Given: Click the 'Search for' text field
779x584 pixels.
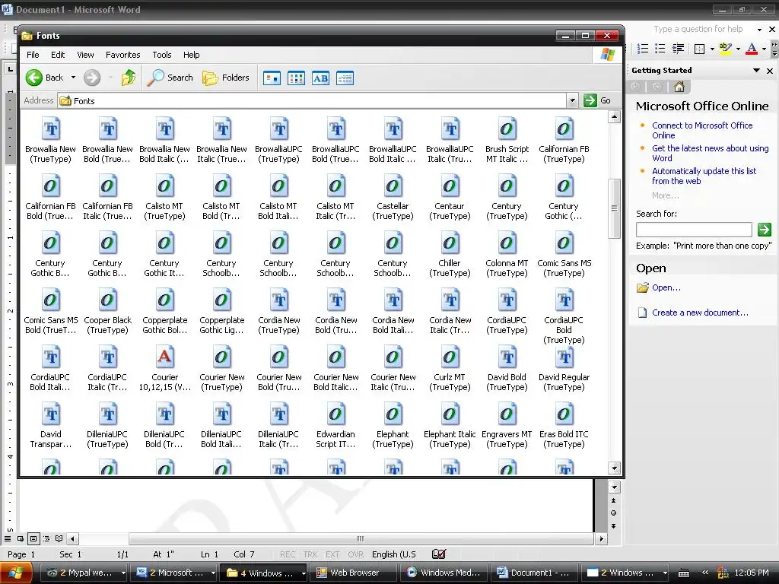Looking at the screenshot, I should coord(694,230).
